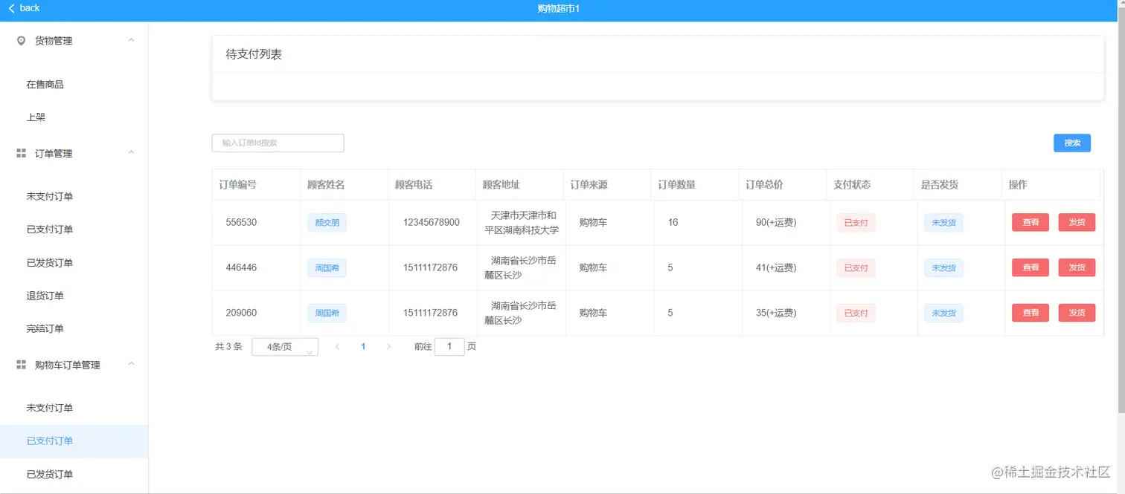The image size is (1125, 494).
Task: Click 发货 for order 446446
Action: click(x=1077, y=267)
